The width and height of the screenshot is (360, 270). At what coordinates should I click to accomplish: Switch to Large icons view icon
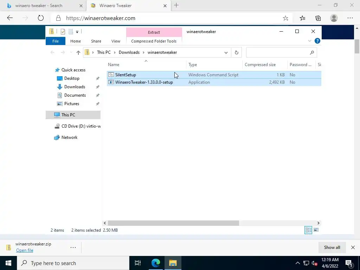click(x=316, y=230)
